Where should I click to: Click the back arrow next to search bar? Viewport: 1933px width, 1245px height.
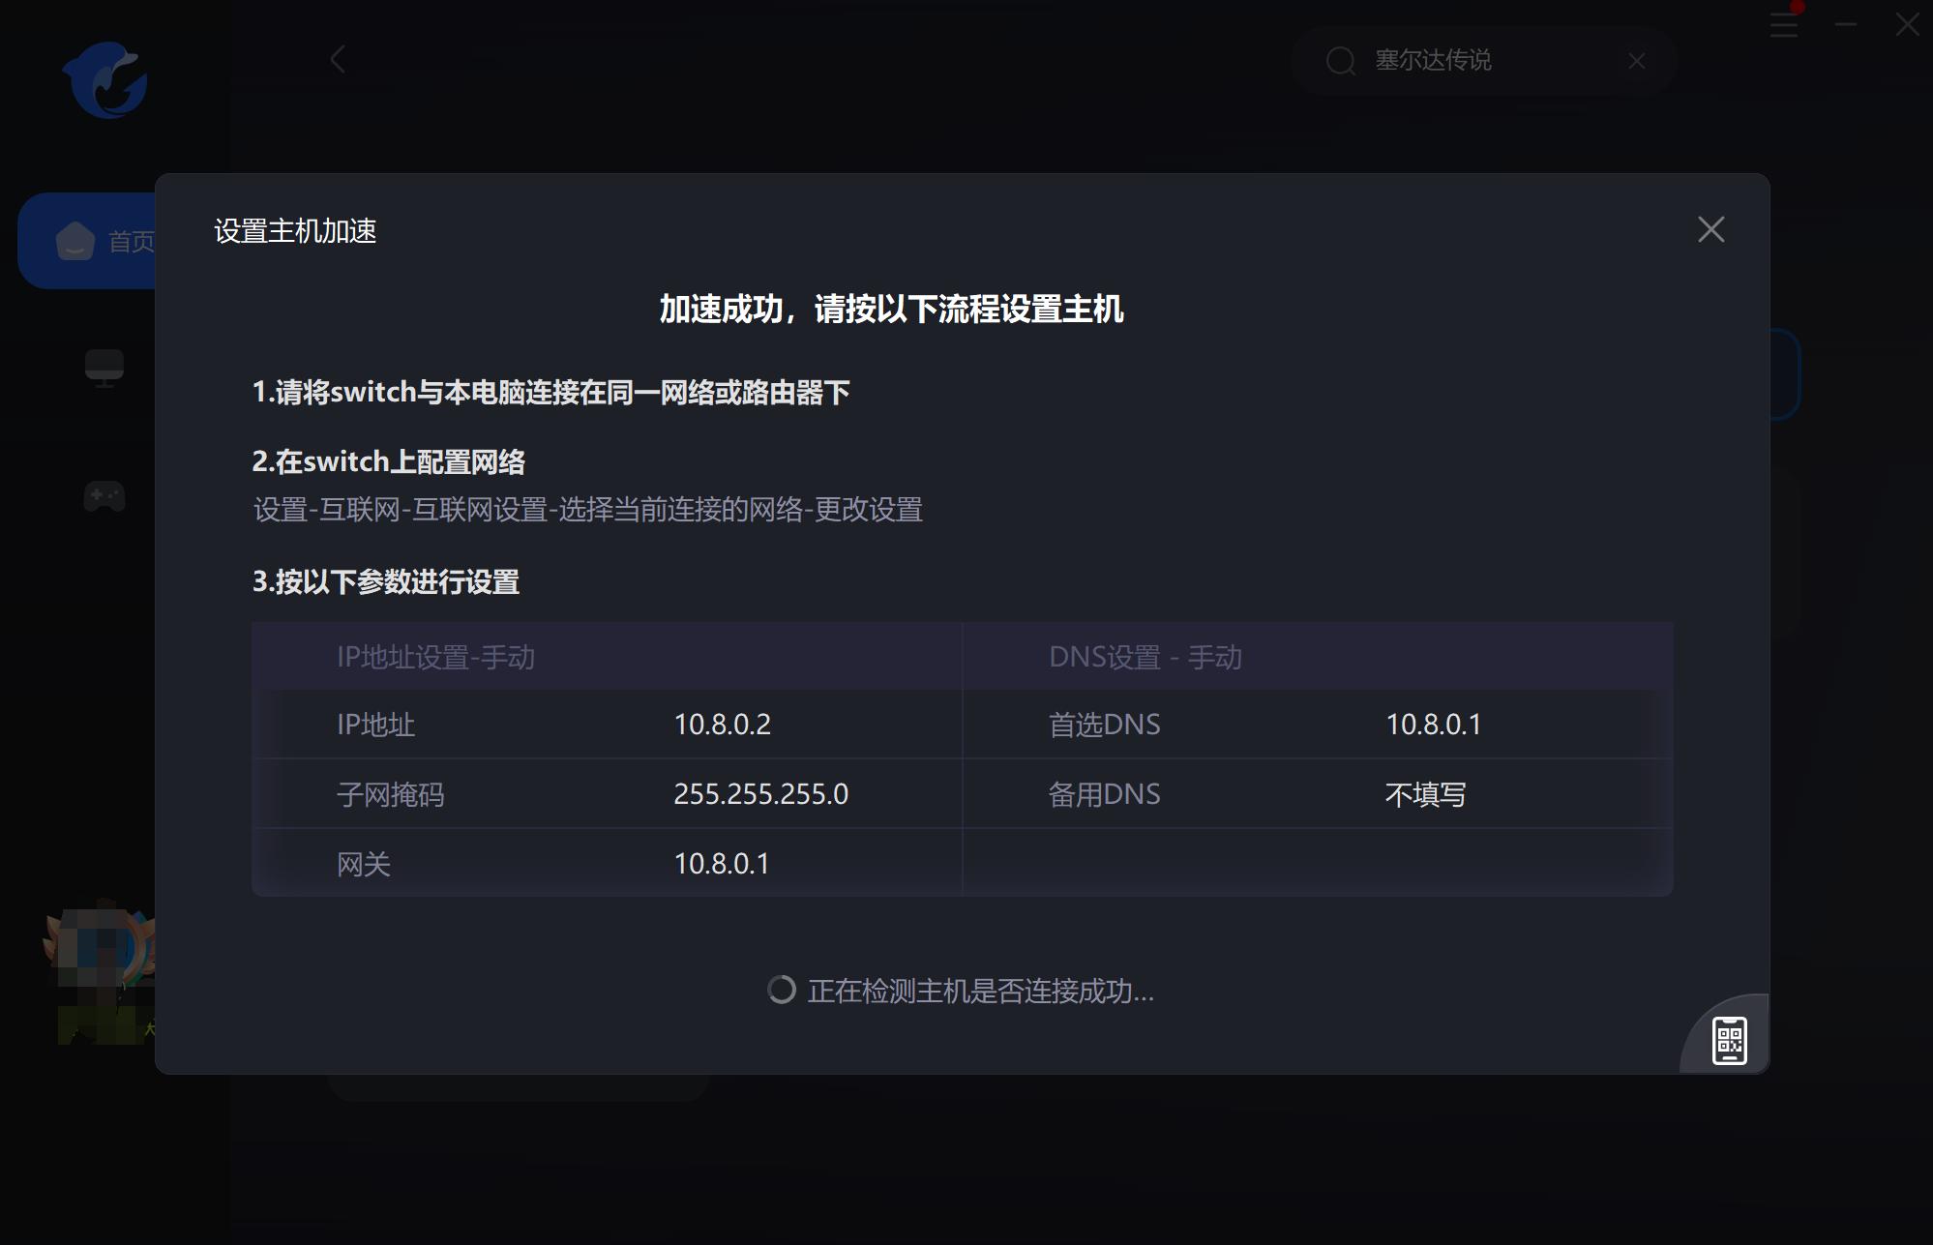point(337,60)
